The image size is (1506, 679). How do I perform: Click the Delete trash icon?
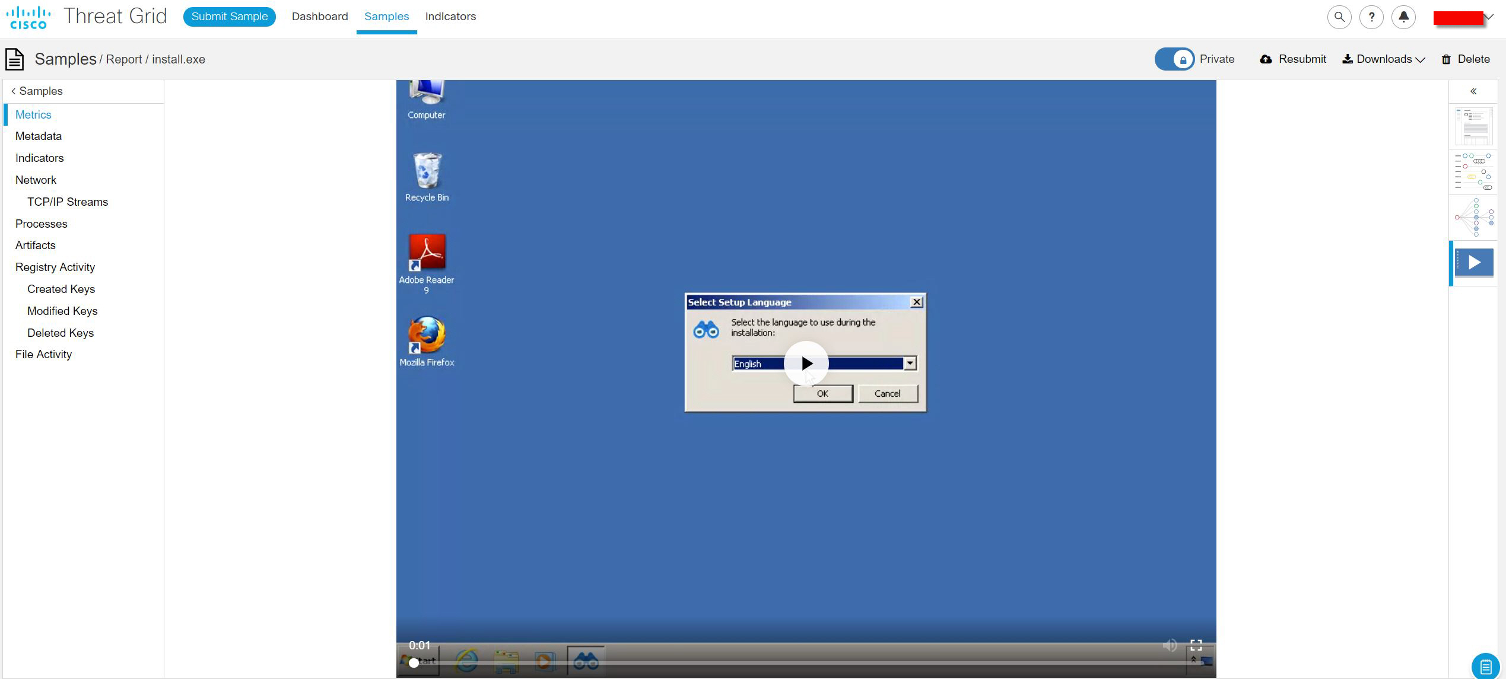tap(1446, 59)
